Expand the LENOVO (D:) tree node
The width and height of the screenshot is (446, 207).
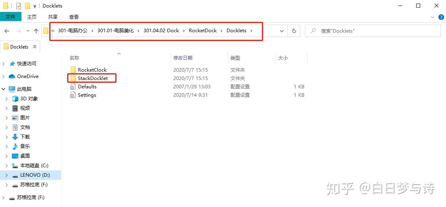click(7, 176)
